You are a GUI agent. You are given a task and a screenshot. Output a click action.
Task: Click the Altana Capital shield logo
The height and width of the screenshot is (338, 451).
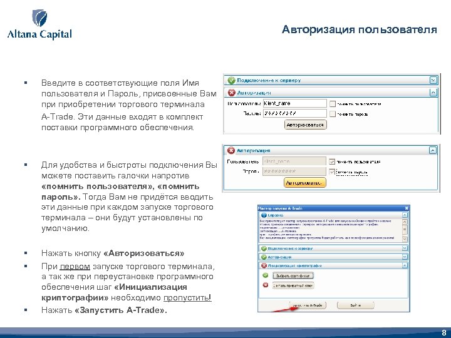tap(39, 18)
